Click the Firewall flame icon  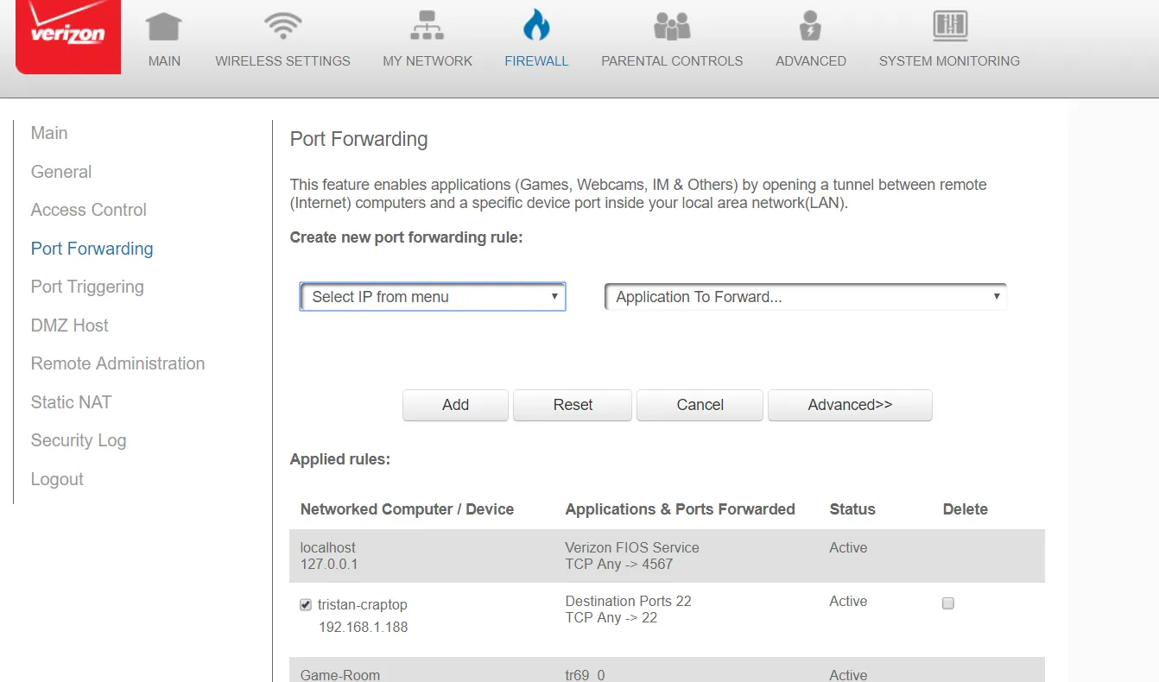pyautogui.click(x=536, y=26)
